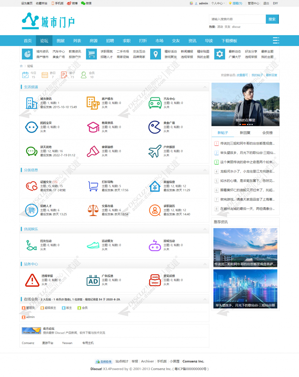This screenshot has height=377, width=299.
Task: Open the 谈天说地 chat bubble icon
Action: (32, 151)
